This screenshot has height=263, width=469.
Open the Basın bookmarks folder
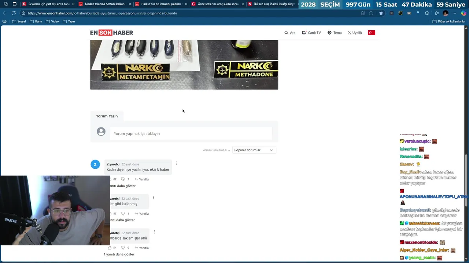point(36,22)
